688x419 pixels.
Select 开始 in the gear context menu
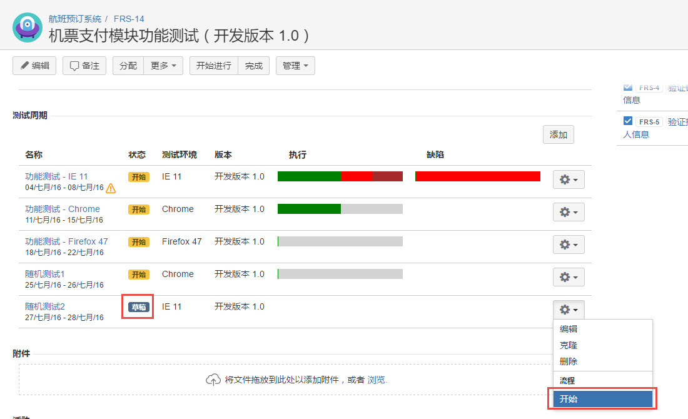coord(603,399)
